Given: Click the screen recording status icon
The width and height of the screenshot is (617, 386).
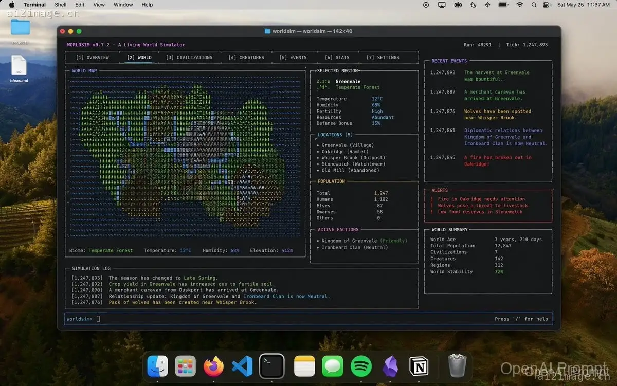Looking at the screenshot, I should [x=426, y=5].
